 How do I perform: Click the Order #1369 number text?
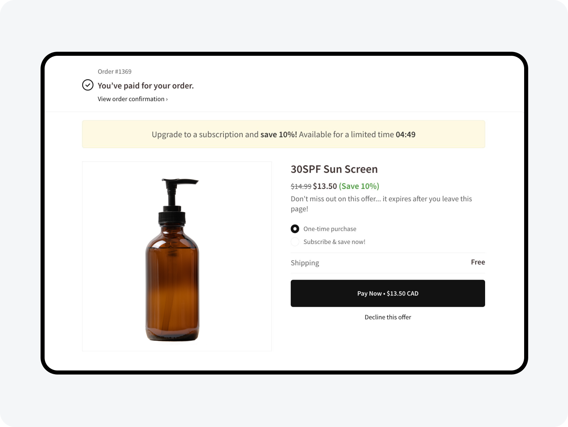pos(114,71)
